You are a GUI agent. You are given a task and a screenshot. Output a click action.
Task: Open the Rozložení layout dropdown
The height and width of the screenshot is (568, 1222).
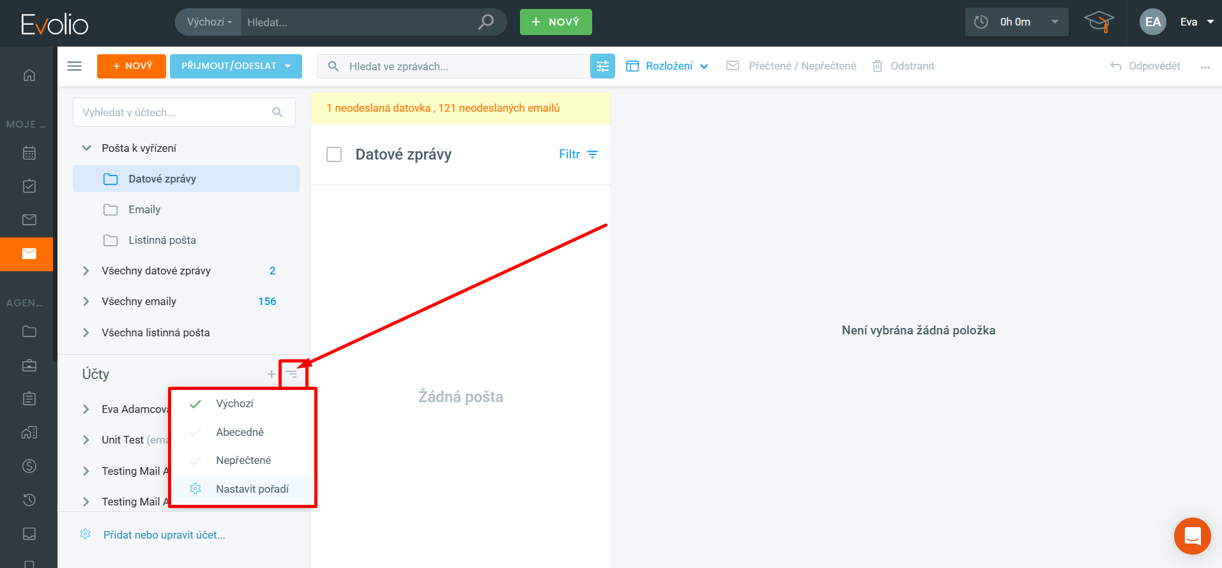point(668,66)
